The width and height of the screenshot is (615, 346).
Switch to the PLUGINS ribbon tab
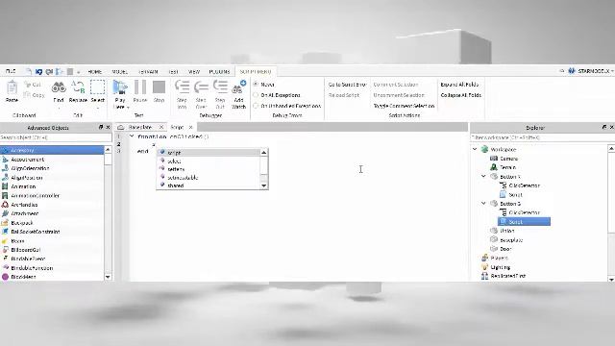219,72
